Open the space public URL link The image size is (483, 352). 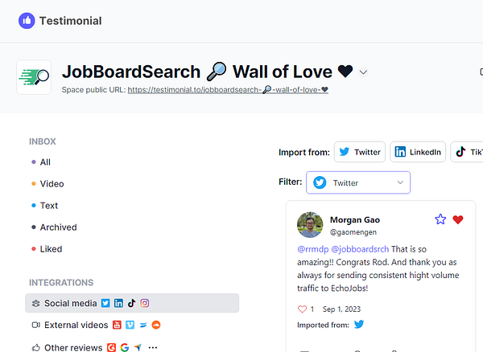coord(228,89)
